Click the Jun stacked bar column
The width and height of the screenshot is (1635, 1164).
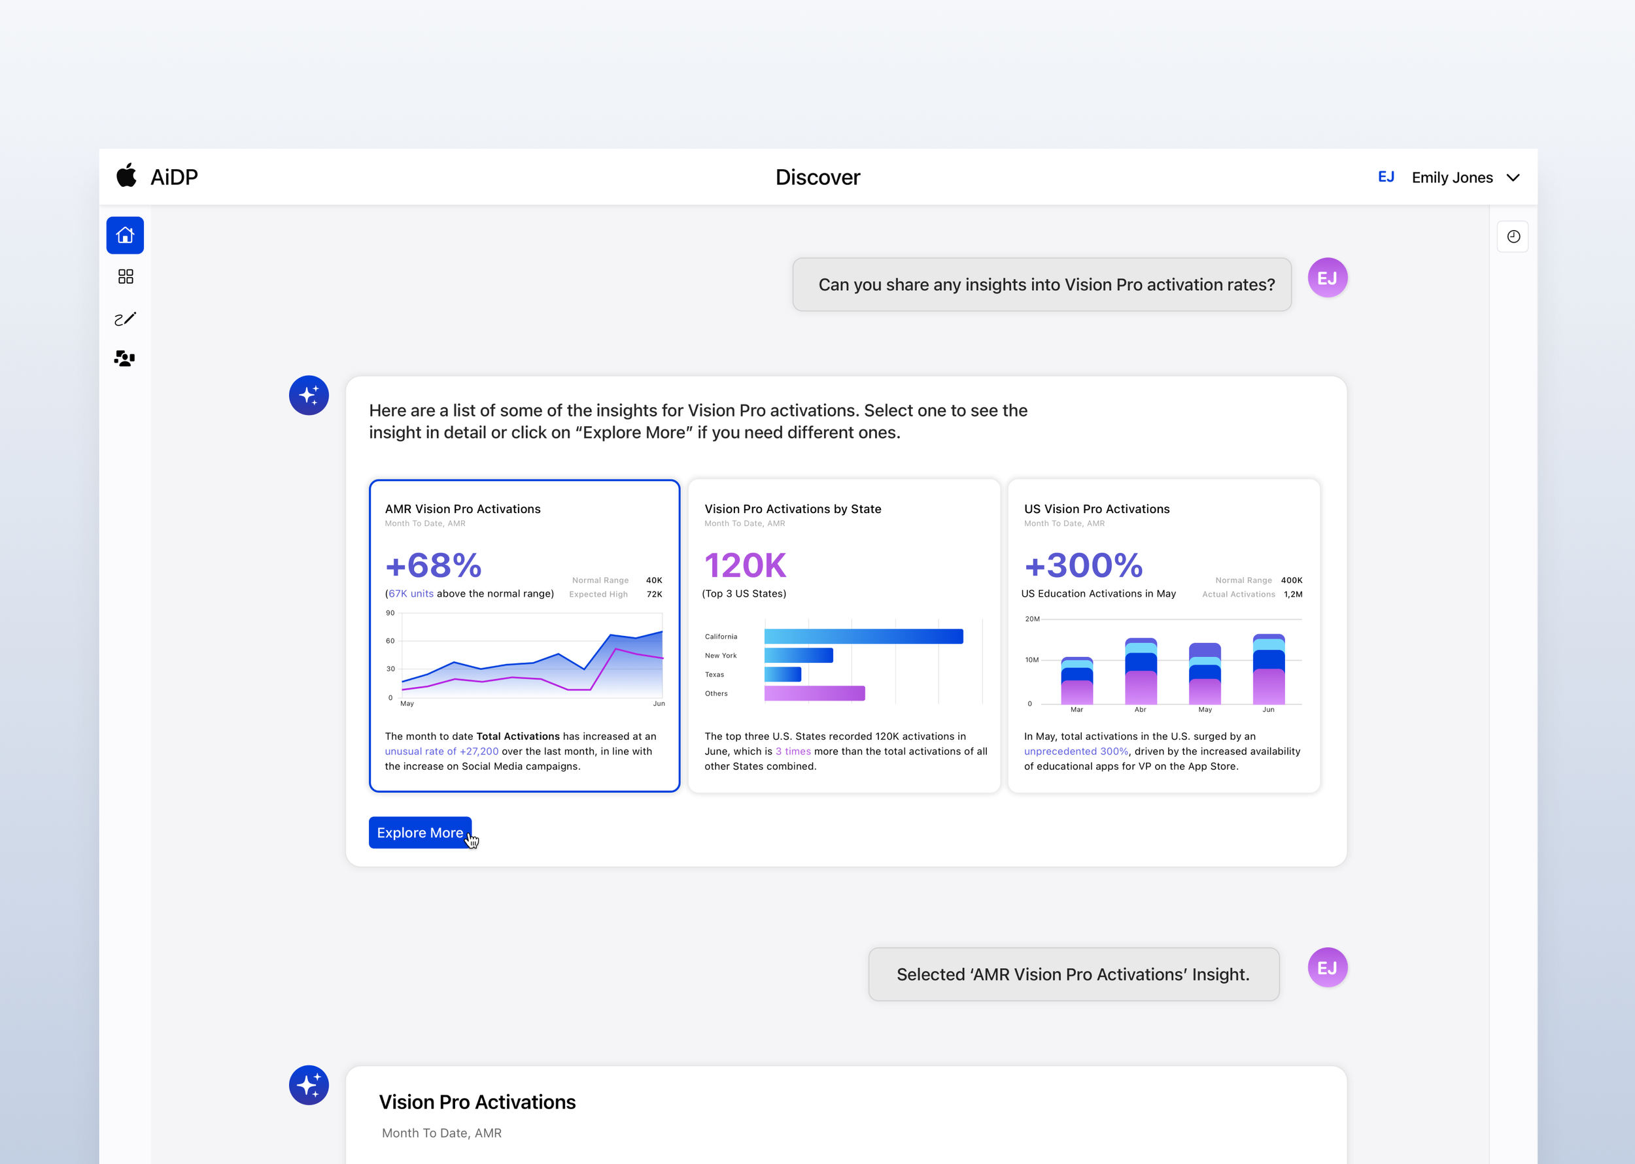point(1268,669)
